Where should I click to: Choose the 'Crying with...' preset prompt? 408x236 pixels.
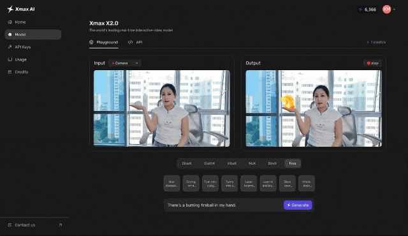click(x=191, y=184)
